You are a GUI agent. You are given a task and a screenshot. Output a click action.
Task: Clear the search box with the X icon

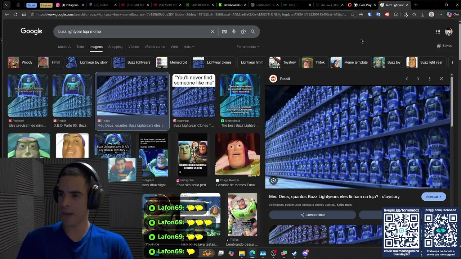pyautogui.click(x=212, y=32)
